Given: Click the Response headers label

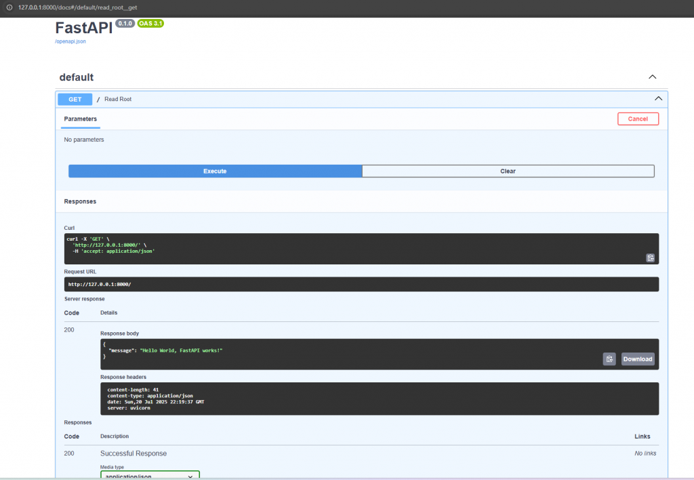Looking at the screenshot, I should tap(123, 377).
